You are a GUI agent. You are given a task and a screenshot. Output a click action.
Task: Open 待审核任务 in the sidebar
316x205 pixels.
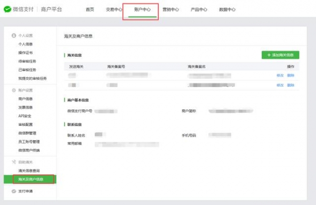pos(27,61)
